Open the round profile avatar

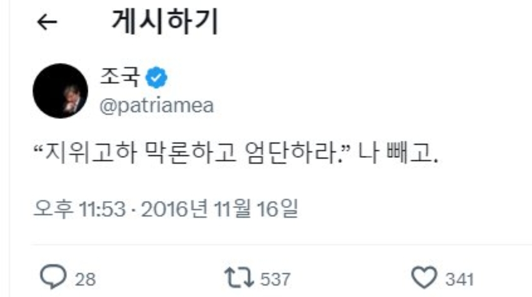(61, 91)
